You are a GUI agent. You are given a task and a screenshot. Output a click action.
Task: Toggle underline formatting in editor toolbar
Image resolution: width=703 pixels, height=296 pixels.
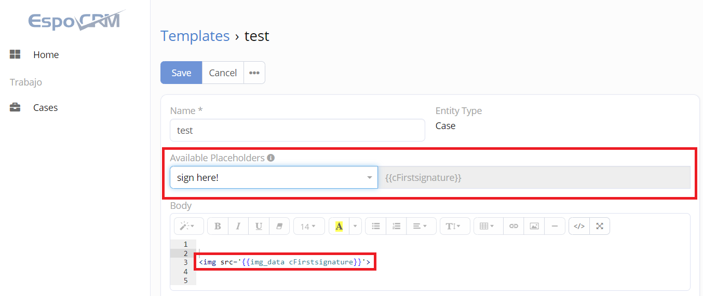coord(259,226)
